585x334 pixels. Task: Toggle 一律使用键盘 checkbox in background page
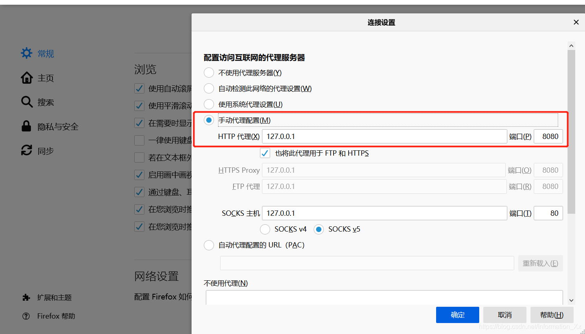point(139,140)
